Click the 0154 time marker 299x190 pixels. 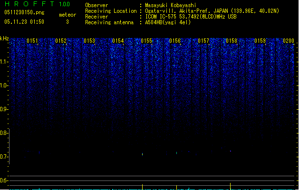(118, 41)
